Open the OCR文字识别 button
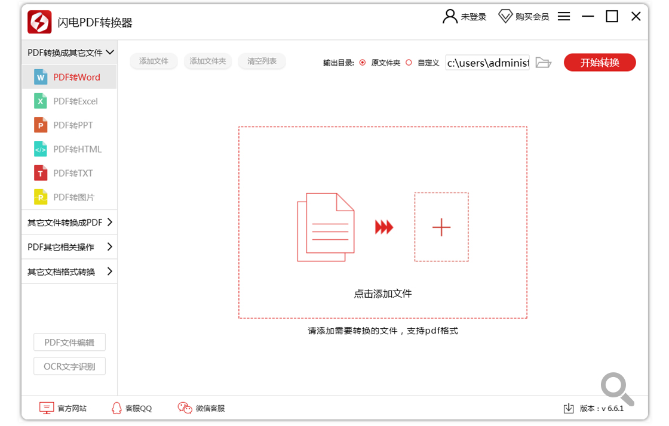This screenshot has width=669, height=426. pos(69,366)
